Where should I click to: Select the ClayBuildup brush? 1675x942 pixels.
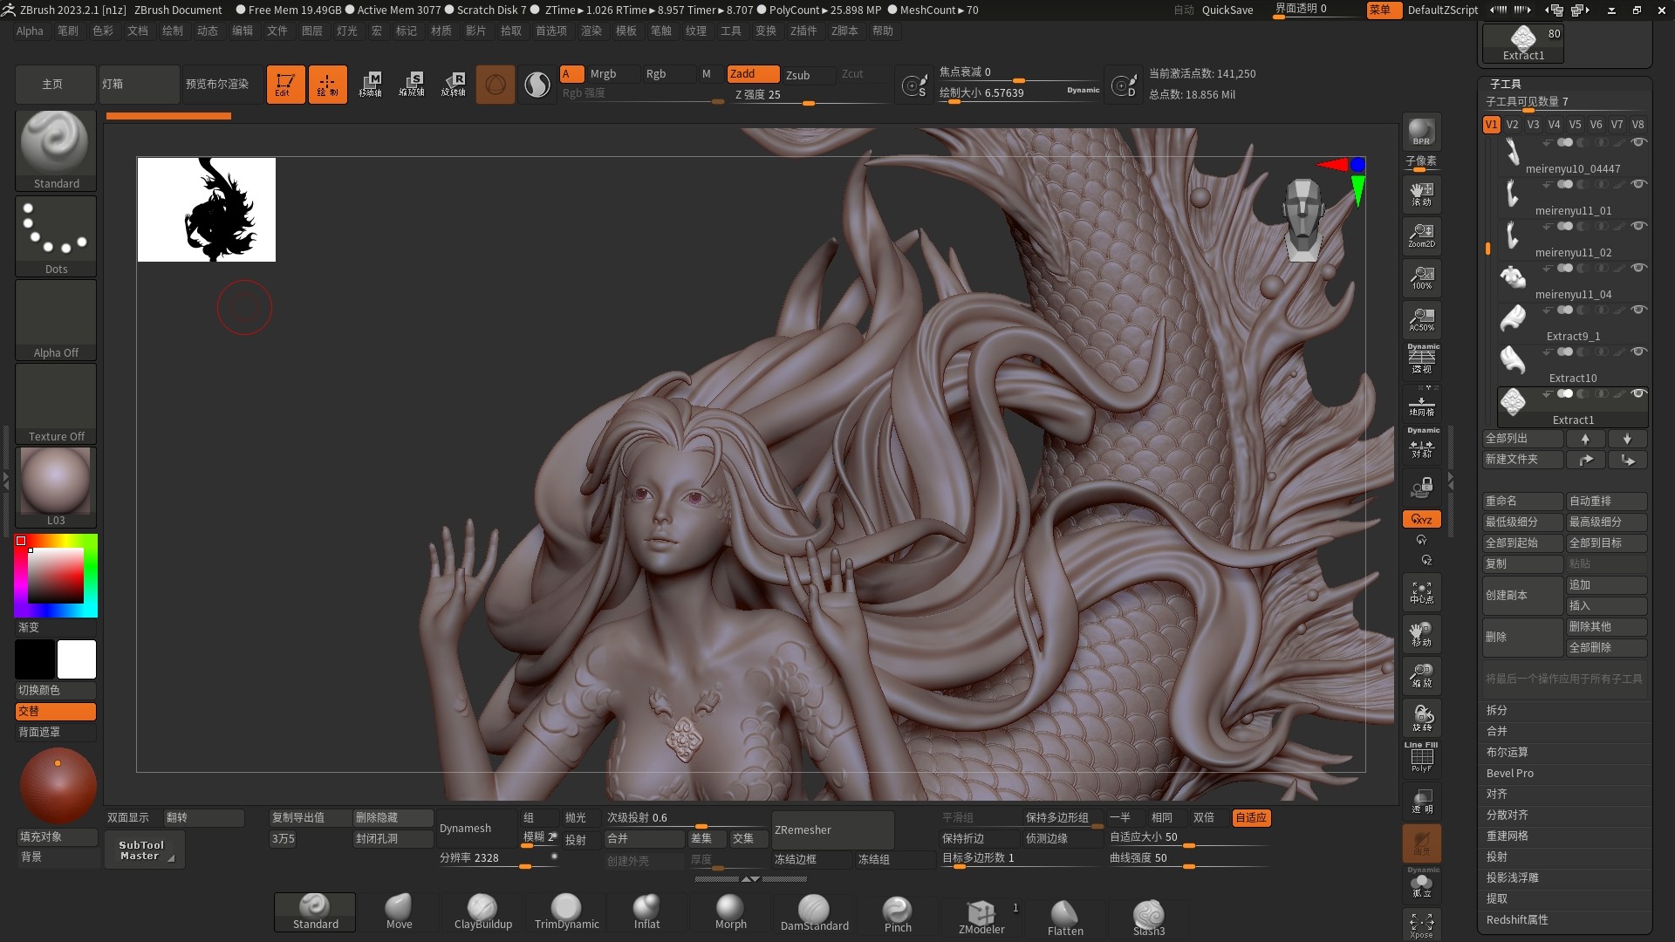tap(482, 912)
